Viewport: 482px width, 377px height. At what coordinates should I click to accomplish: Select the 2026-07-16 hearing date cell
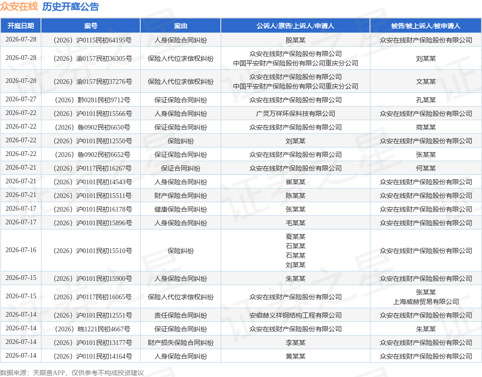click(x=21, y=250)
